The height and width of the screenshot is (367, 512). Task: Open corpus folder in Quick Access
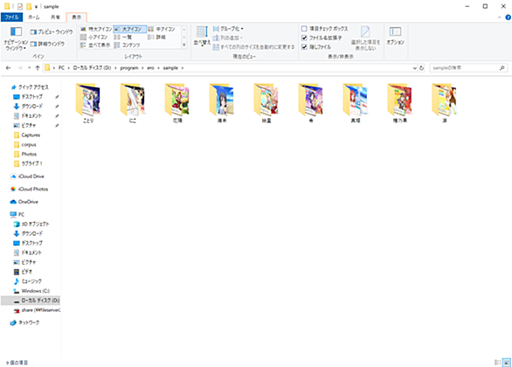tap(25, 145)
